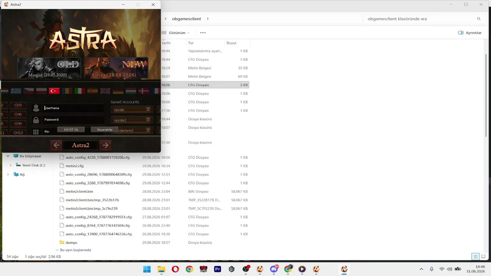Screen dimensions: 491x276
Task: Open the Görünüm view dropdown
Action: click(x=175, y=33)
